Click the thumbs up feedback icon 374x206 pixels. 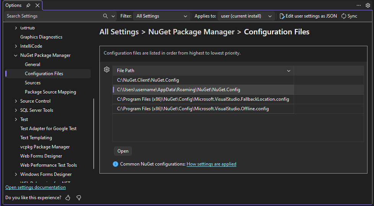[x=68, y=198]
